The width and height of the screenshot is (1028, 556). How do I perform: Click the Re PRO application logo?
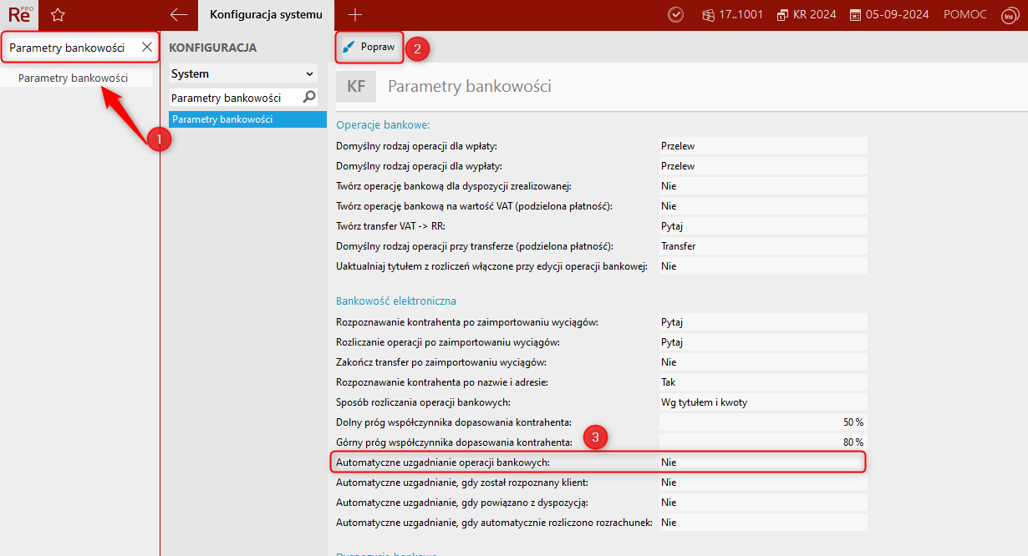[19, 14]
